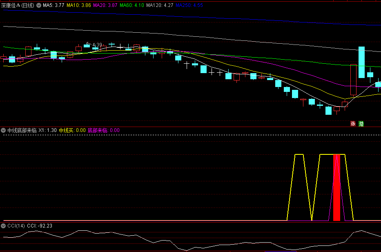This screenshot has height=252, width=381.
Task: Expand the 中线底部来临 indicator menu arrow
Action: [x=3, y=130]
